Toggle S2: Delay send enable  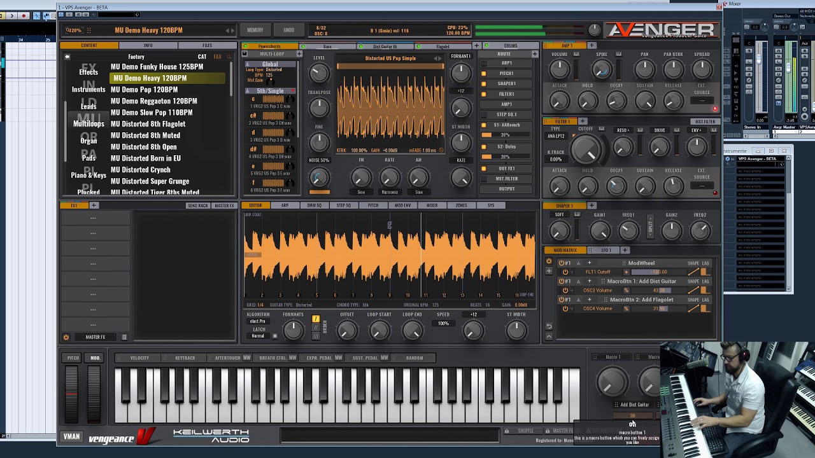pyautogui.click(x=484, y=147)
